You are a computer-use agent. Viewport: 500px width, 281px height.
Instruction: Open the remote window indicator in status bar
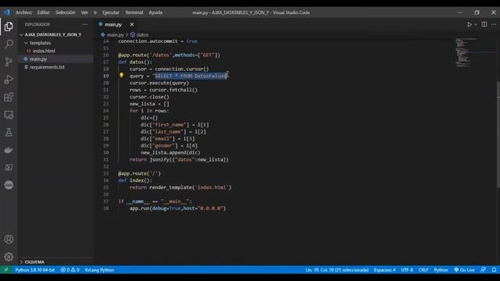tap(6, 270)
